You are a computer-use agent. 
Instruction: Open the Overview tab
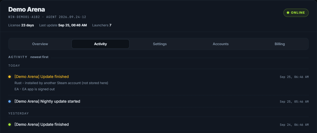[x=40, y=44]
